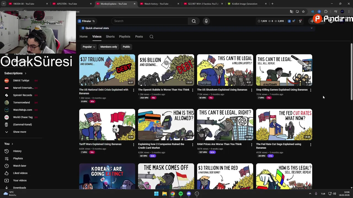Expand Show more subscriptions
Screen dimensions: 353x198
[20, 132]
